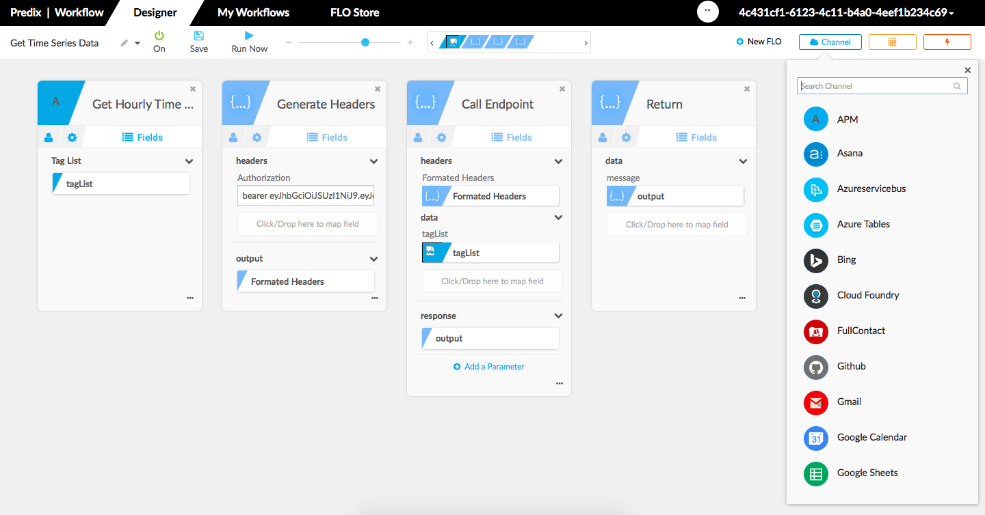The width and height of the screenshot is (985, 515).
Task: Click the Run Now play icon
Action: 249,36
